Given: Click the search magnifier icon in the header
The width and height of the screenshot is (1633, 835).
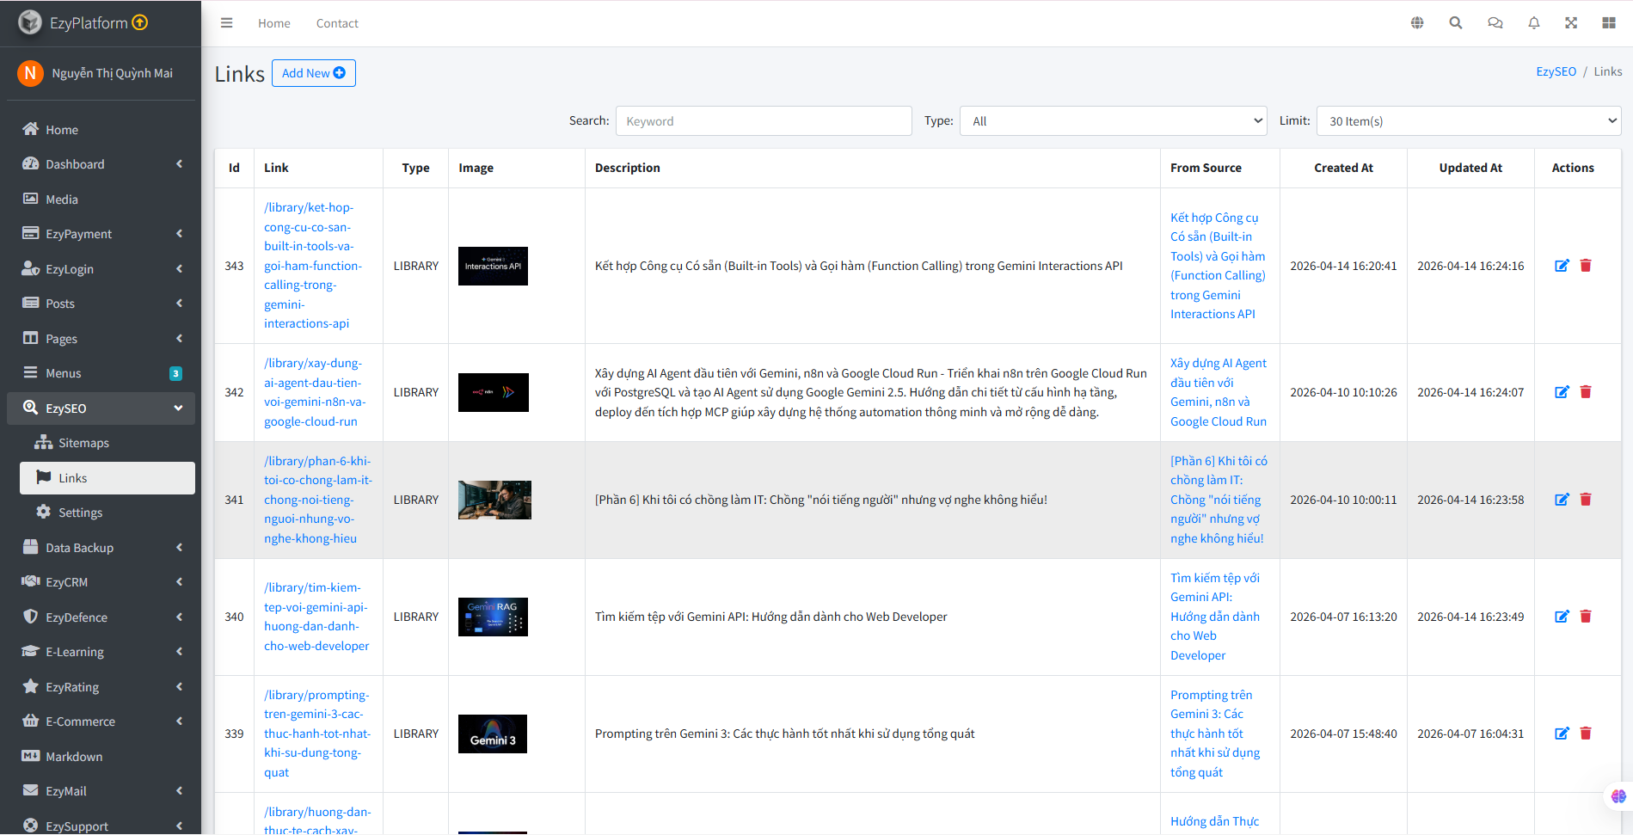Looking at the screenshot, I should click(1455, 22).
